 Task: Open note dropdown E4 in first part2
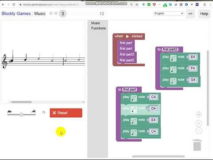[x=193, y=57]
